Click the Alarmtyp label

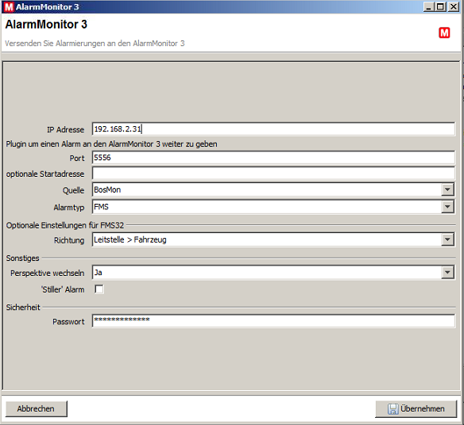[69, 208]
